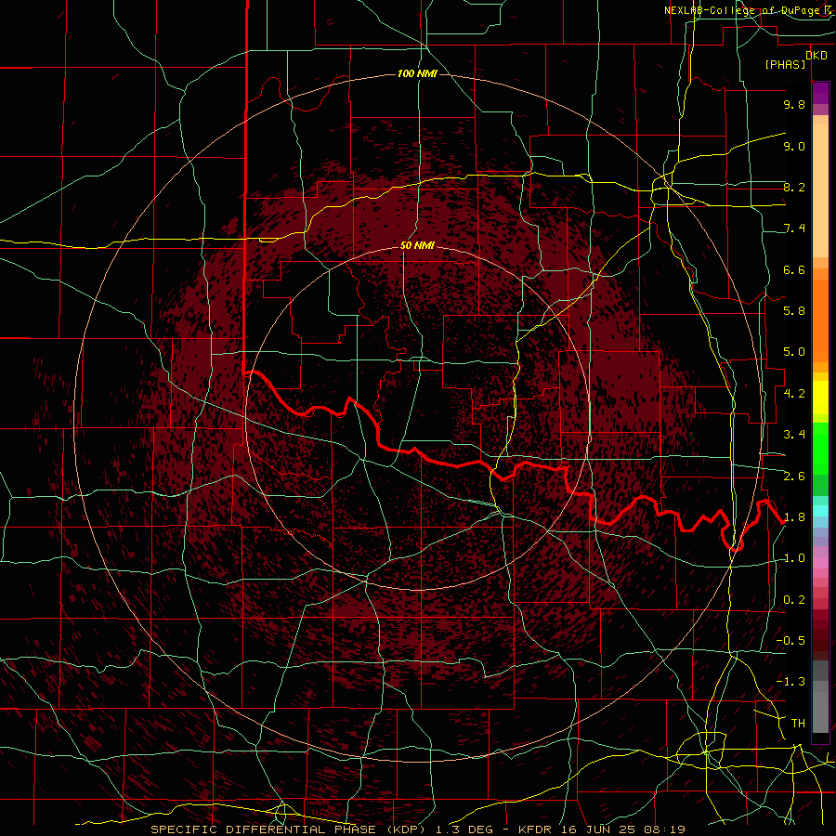Click the 5.0 legend value
836x836 pixels.
[794, 352]
